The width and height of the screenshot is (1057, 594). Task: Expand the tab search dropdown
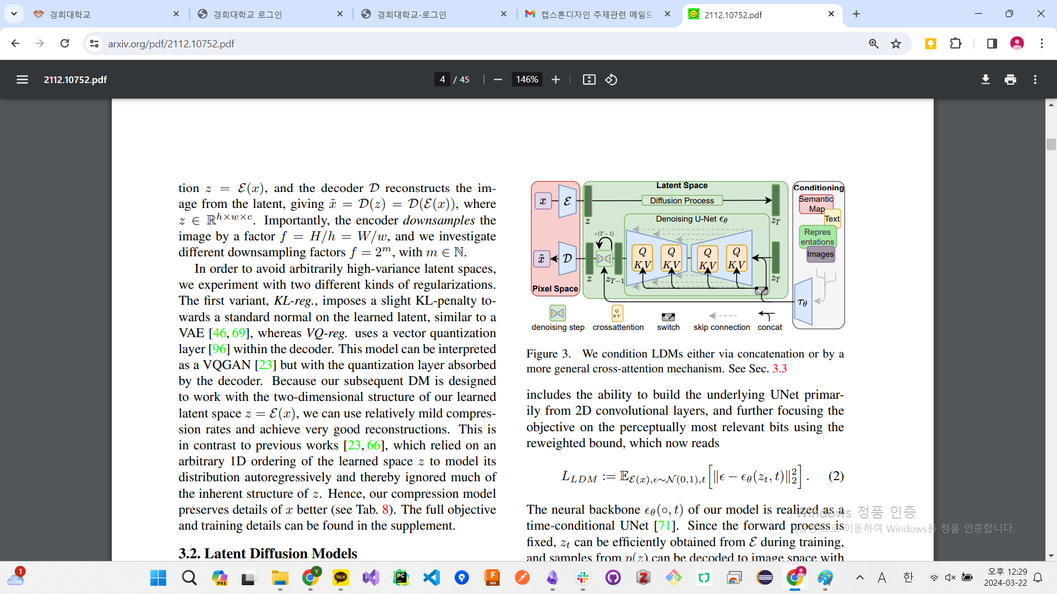tap(14, 14)
